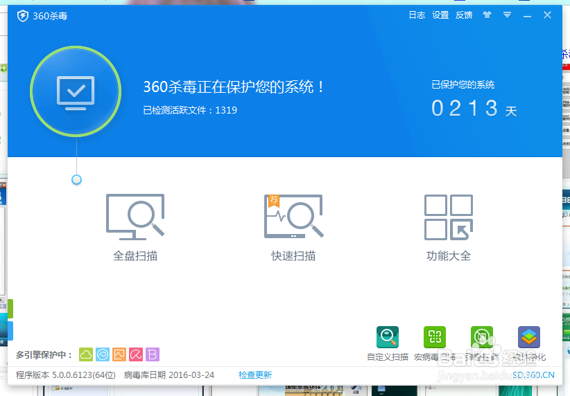Click 病毒库日期 2016-03-24 text

pos(169,375)
